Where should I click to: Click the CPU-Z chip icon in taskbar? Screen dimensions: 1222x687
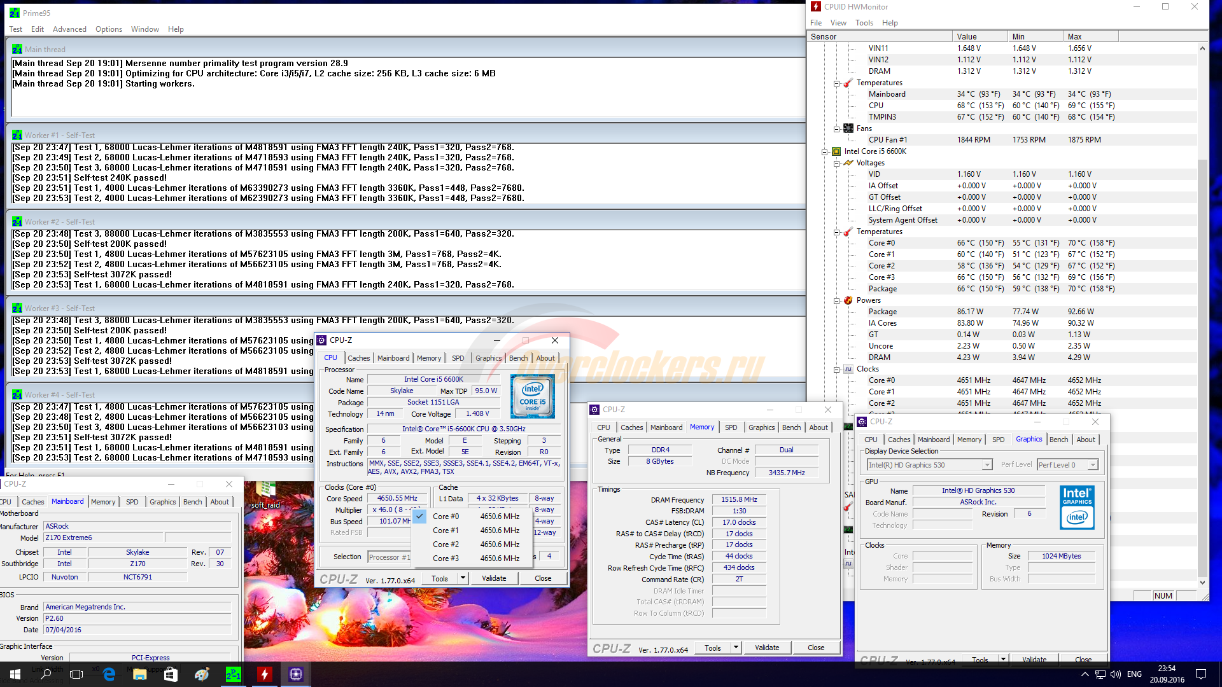click(x=296, y=674)
